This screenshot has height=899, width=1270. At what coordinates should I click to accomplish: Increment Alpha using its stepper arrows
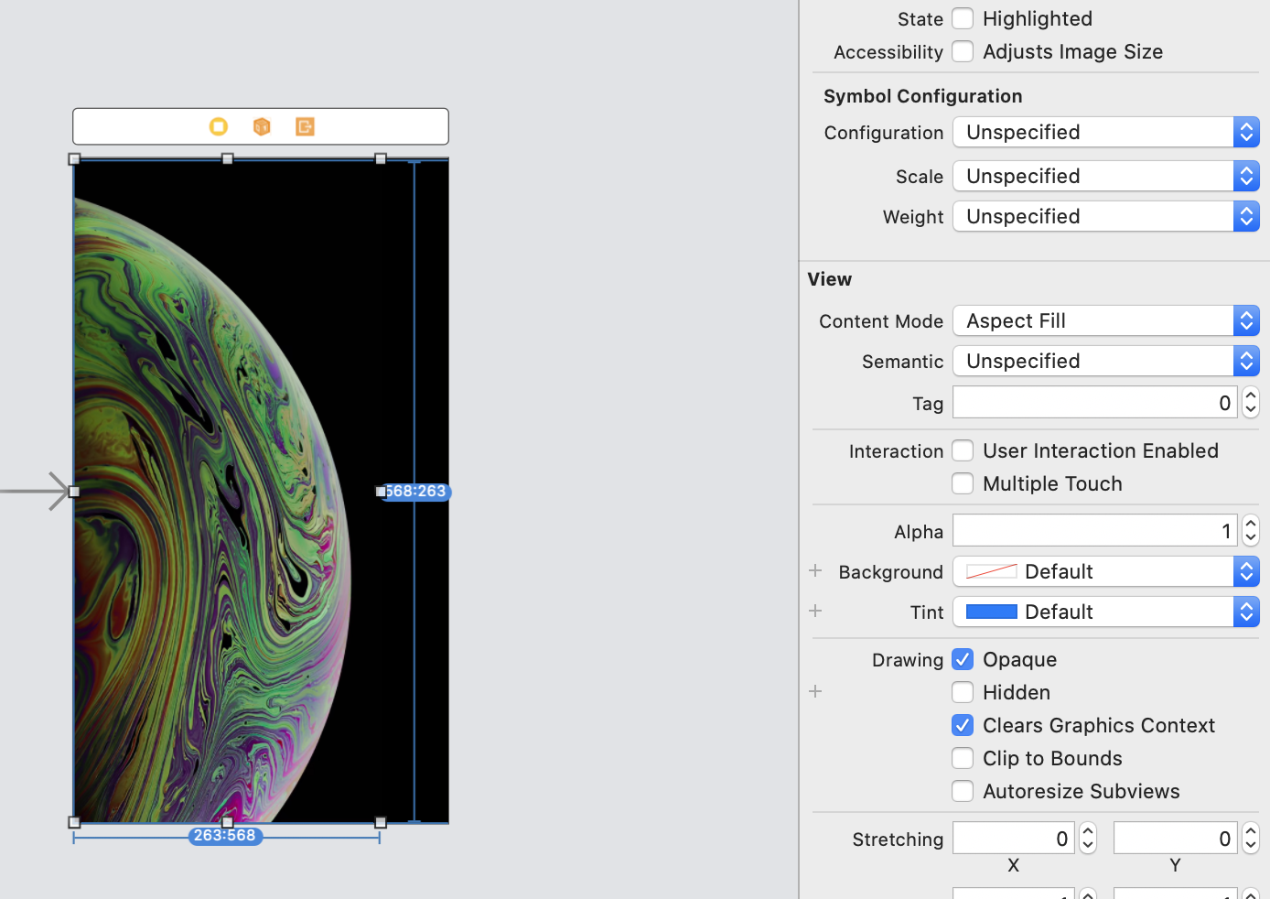point(1250,525)
